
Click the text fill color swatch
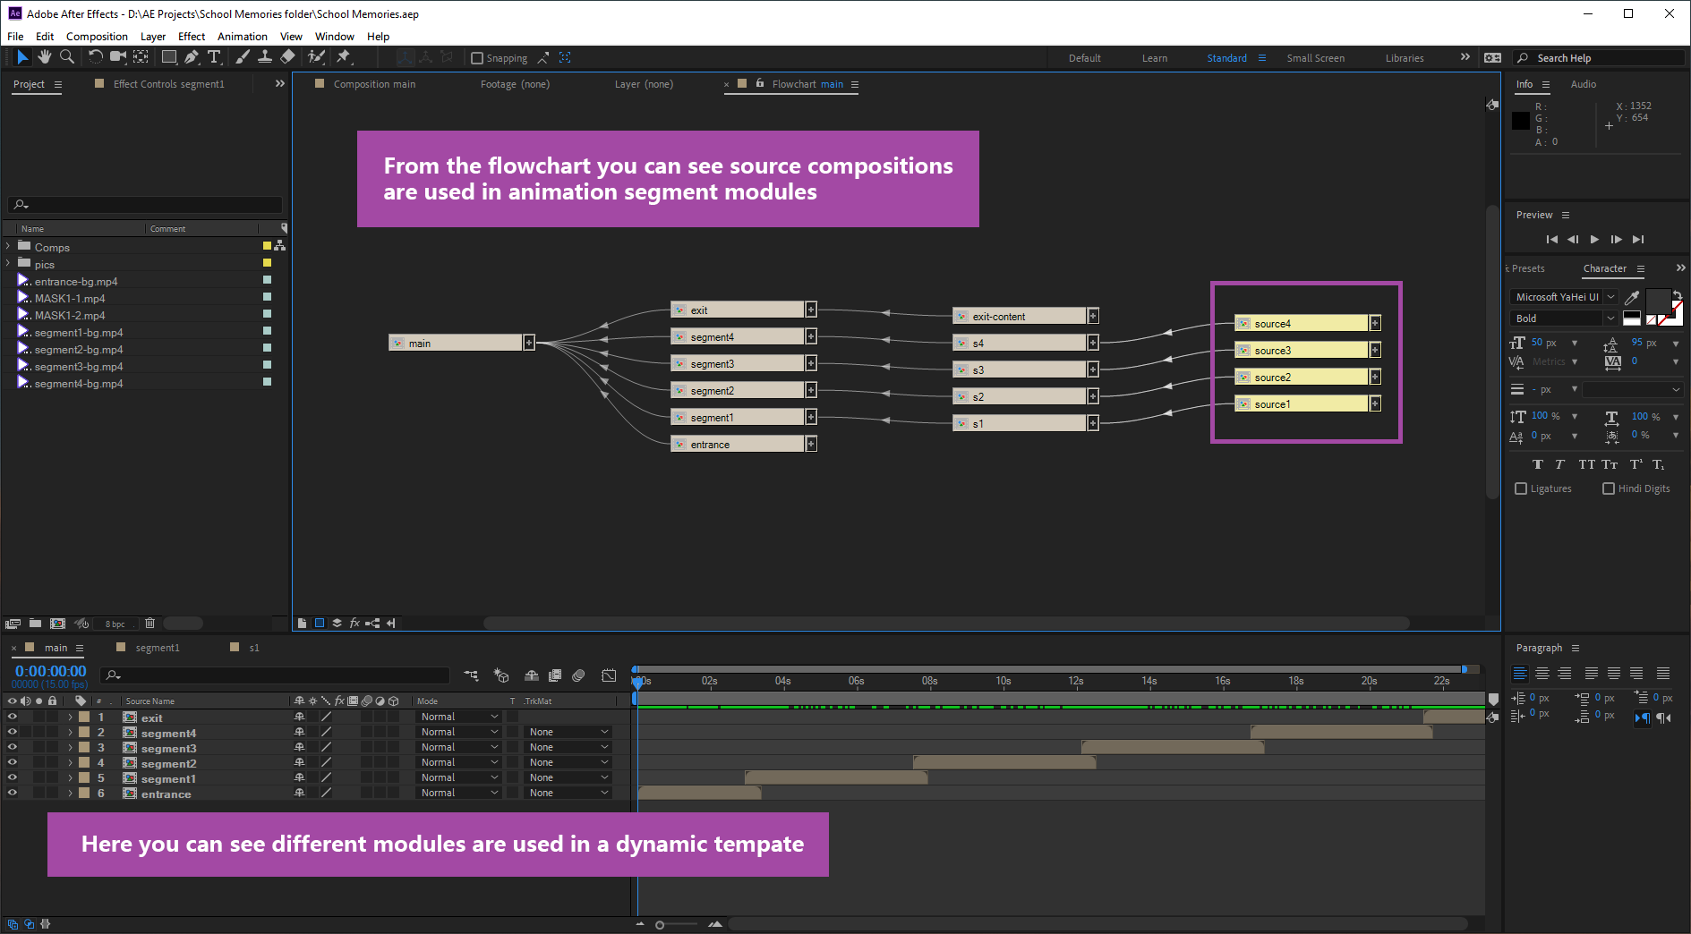[x=1658, y=300]
